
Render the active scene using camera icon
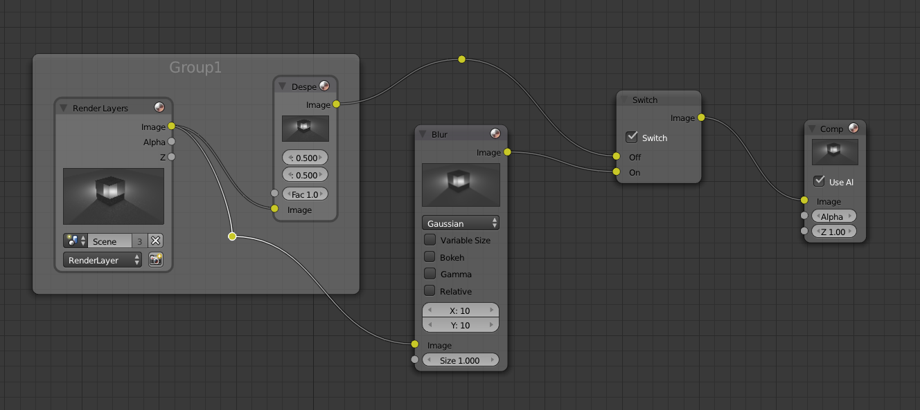156,260
